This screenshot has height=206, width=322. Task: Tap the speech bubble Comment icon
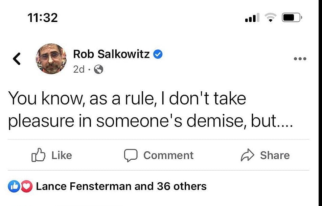pos(131,155)
